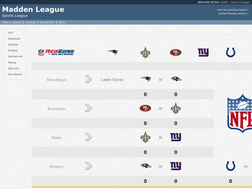Open the Racing sidebar link

(12, 63)
